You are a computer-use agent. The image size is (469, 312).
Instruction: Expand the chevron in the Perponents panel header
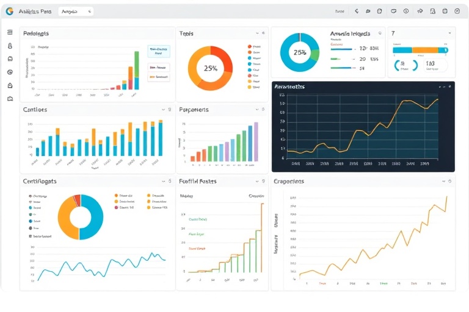[x=257, y=110]
